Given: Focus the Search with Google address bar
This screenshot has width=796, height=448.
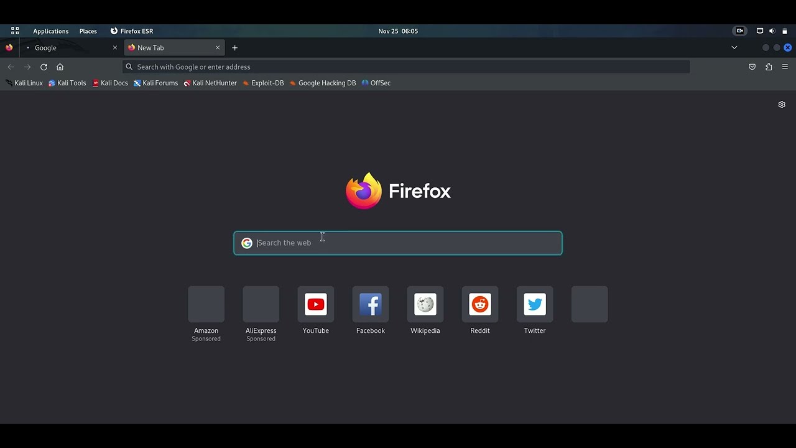Looking at the screenshot, I should [x=406, y=67].
